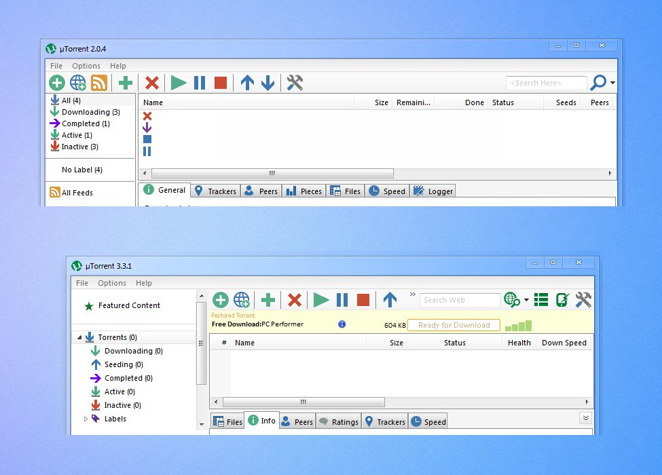
Task: Click the blue paused torrent row icon
Action: pyautogui.click(x=147, y=151)
